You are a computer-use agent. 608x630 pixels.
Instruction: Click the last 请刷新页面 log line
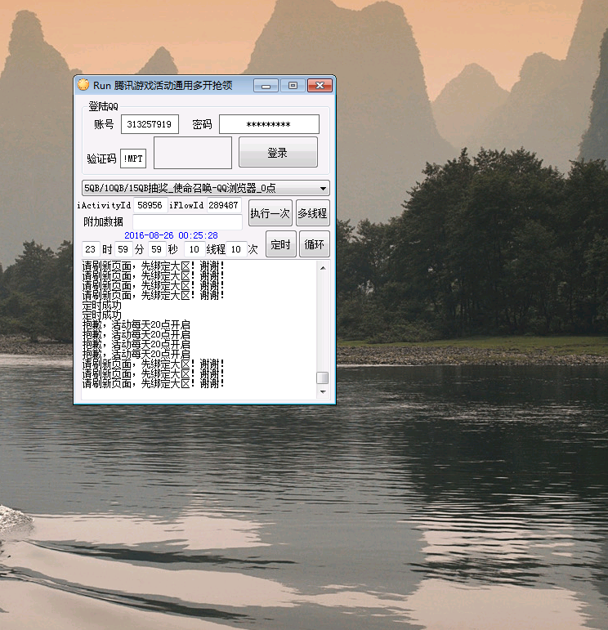(153, 384)
